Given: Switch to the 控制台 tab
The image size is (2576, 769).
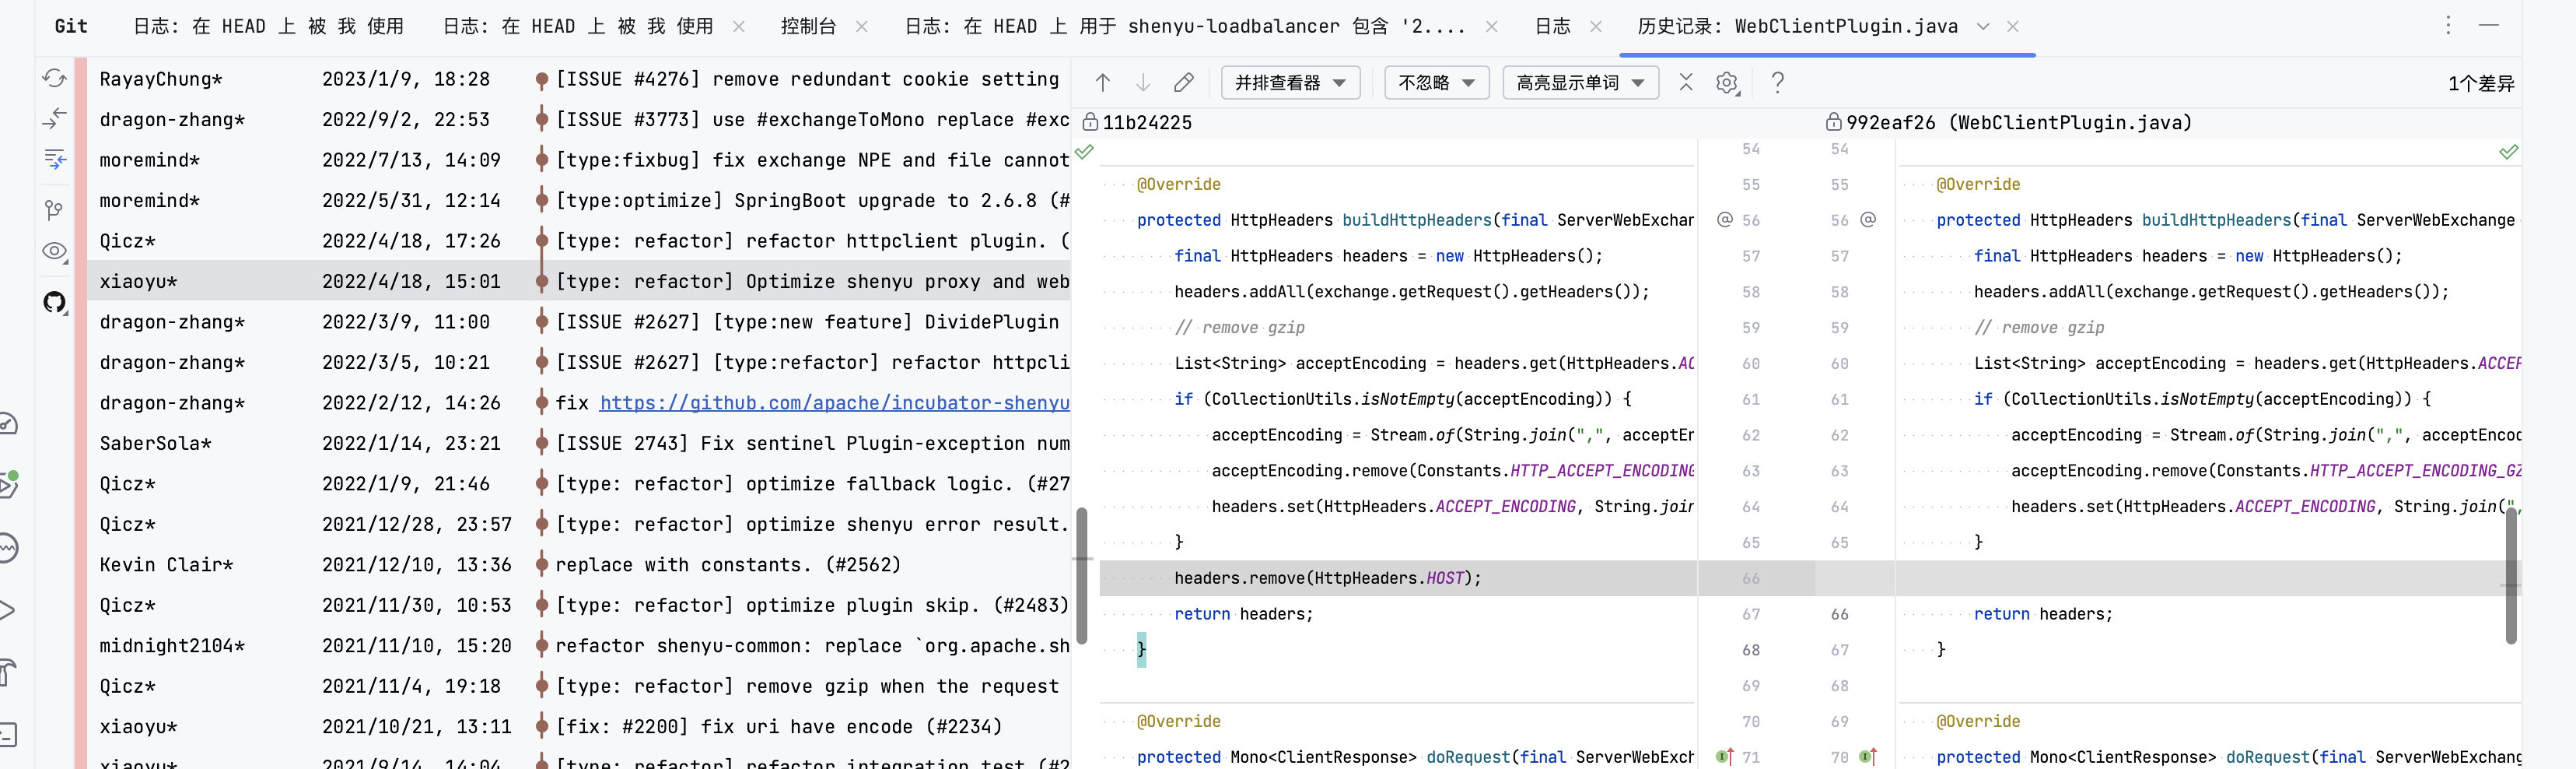Looking at the screenshot, I should tap(810, 26).
